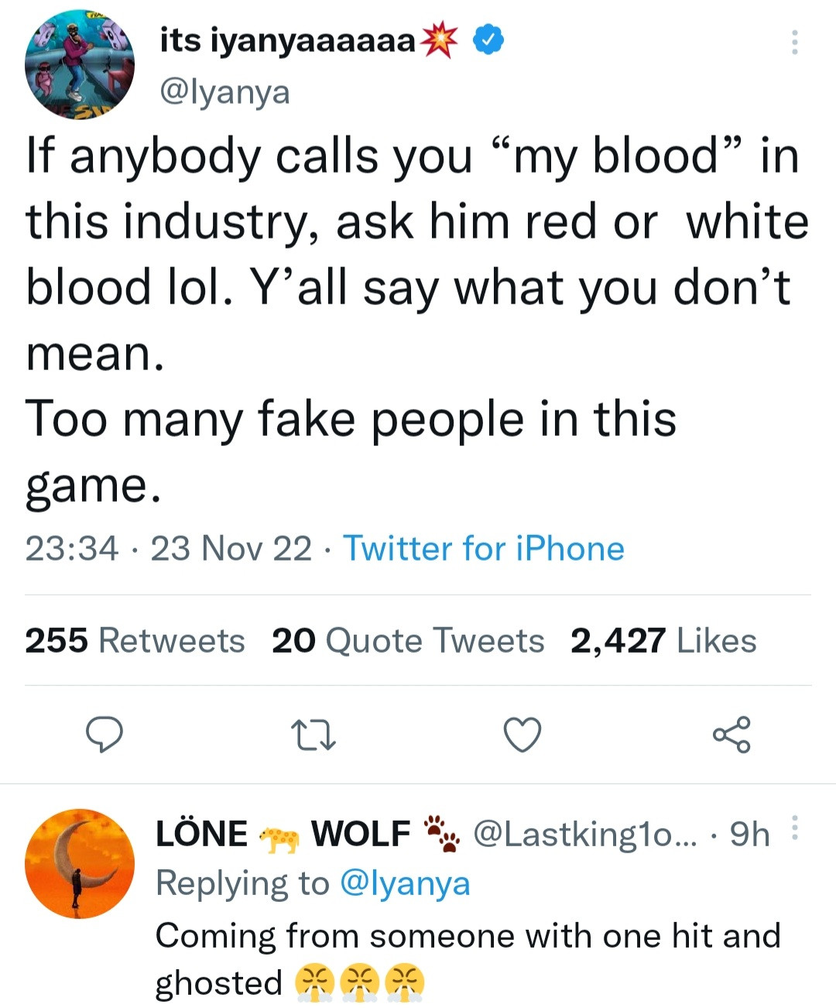Tap @Iyanya in the Replying to line
Screen dimensions: 836x1008
[405, 883]
